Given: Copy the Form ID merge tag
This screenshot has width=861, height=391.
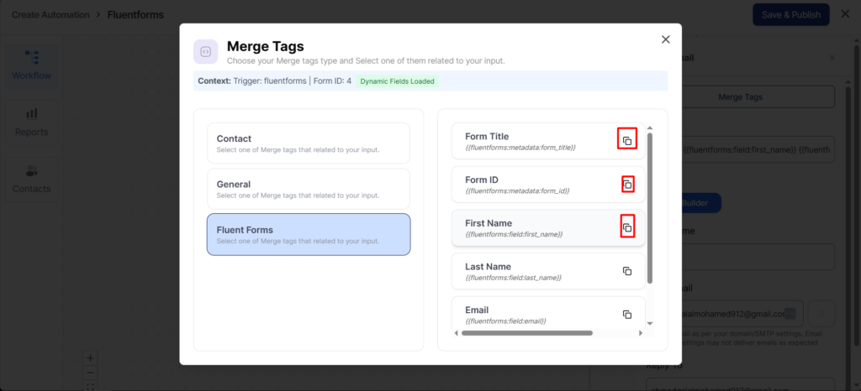Looking at the screenshot, I should coord(627,184).
